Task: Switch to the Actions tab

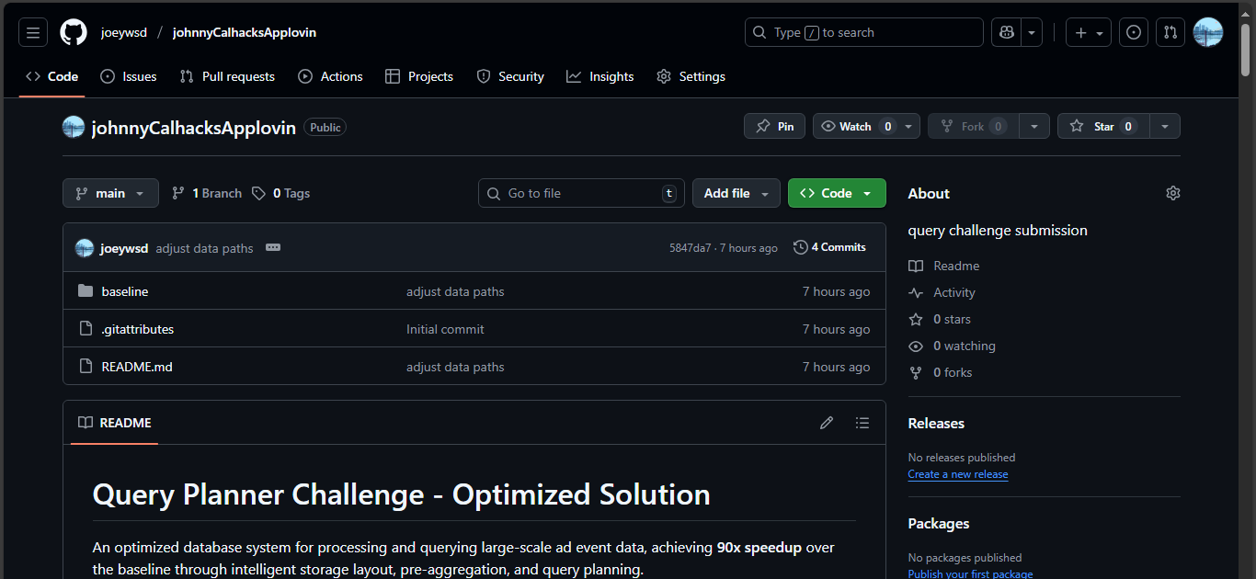Action: 330,76
